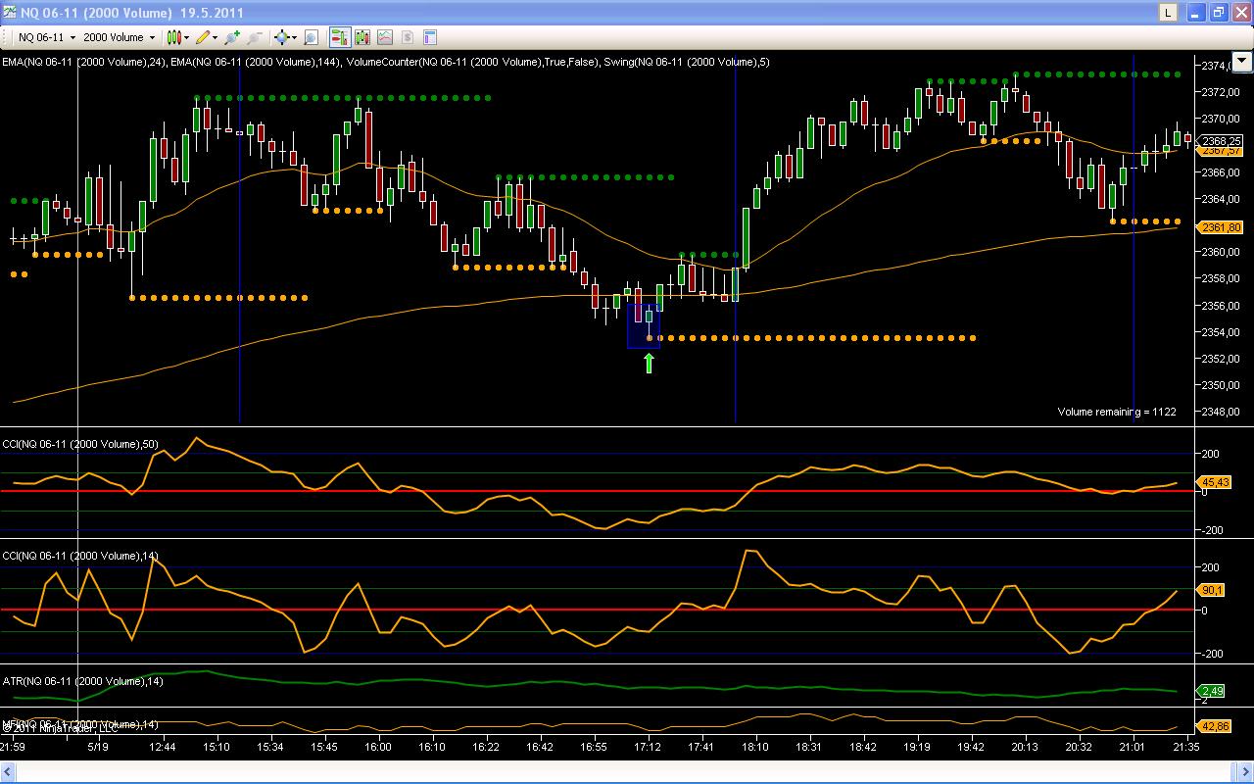Toggle the data box panel icon
Screen dimensions: 1254x784
[x=429, y=37]
